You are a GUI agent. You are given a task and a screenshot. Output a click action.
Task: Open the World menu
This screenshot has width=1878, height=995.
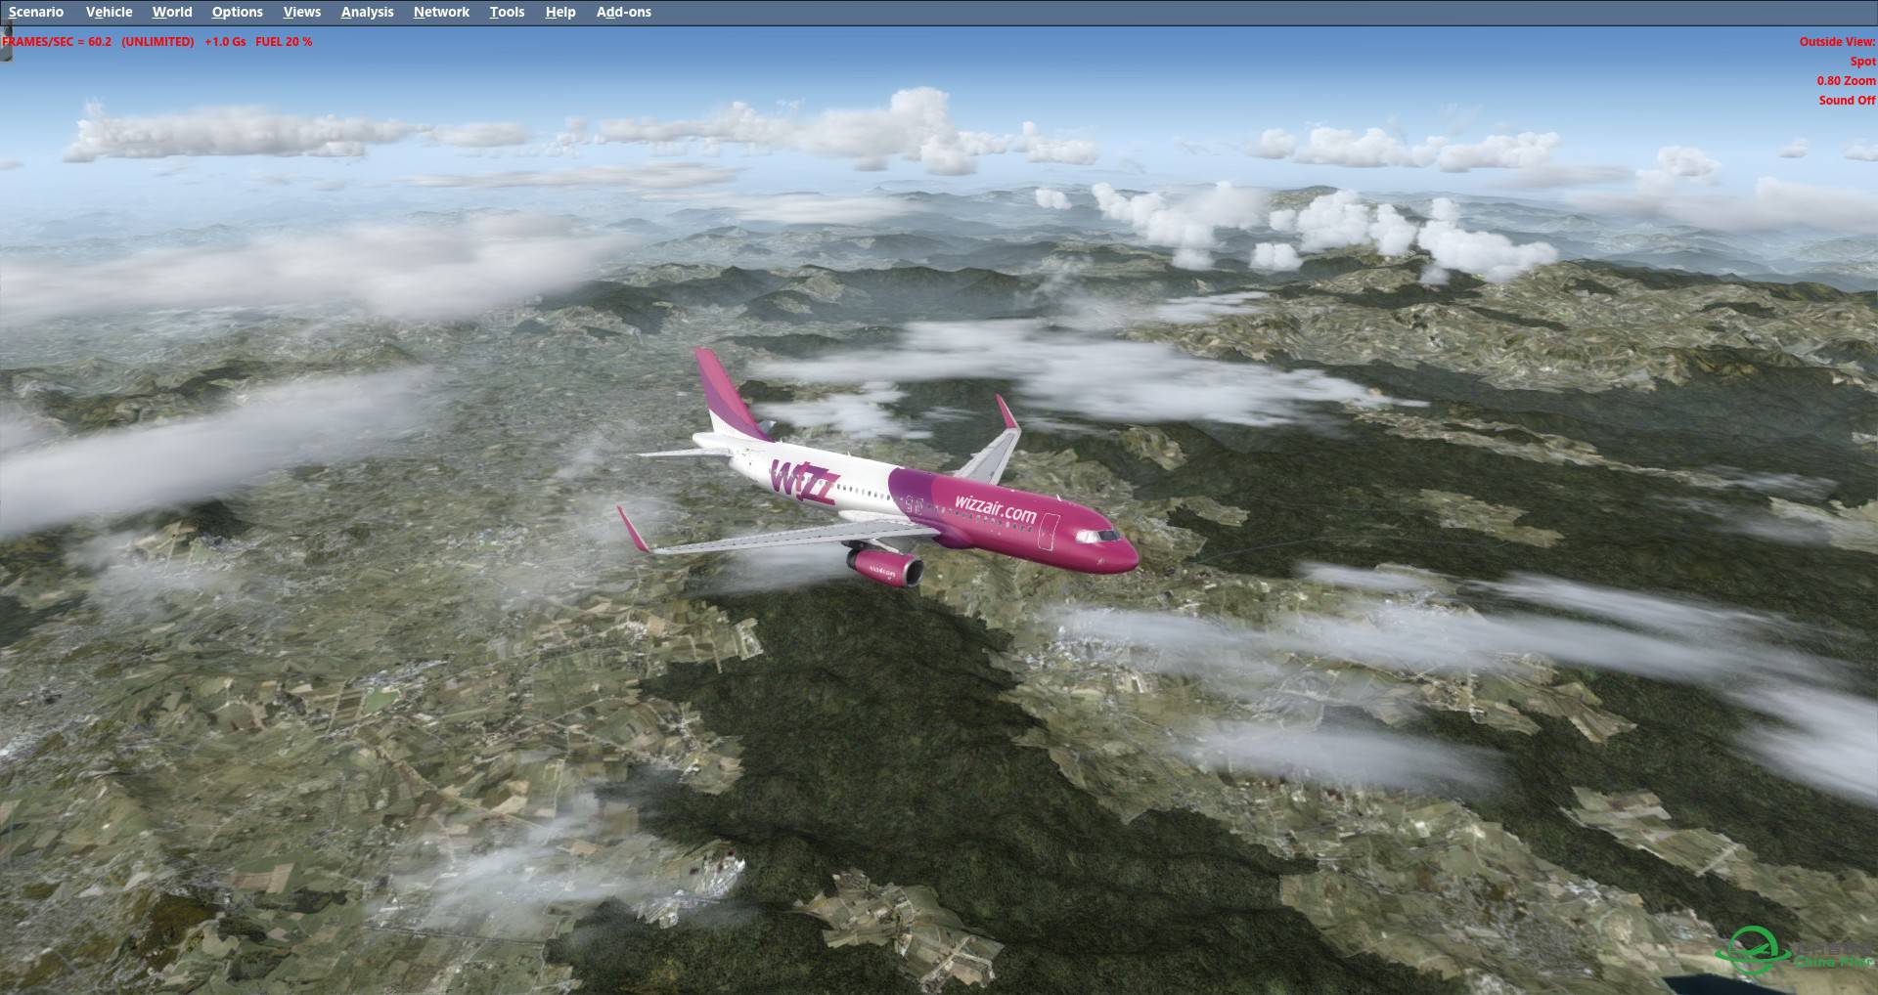coord(172,12)
